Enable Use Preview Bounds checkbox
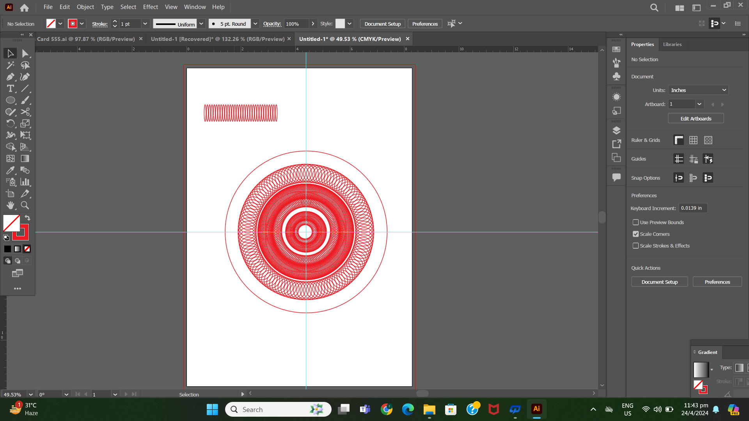 pyautogui.click(x=635, y=222)
